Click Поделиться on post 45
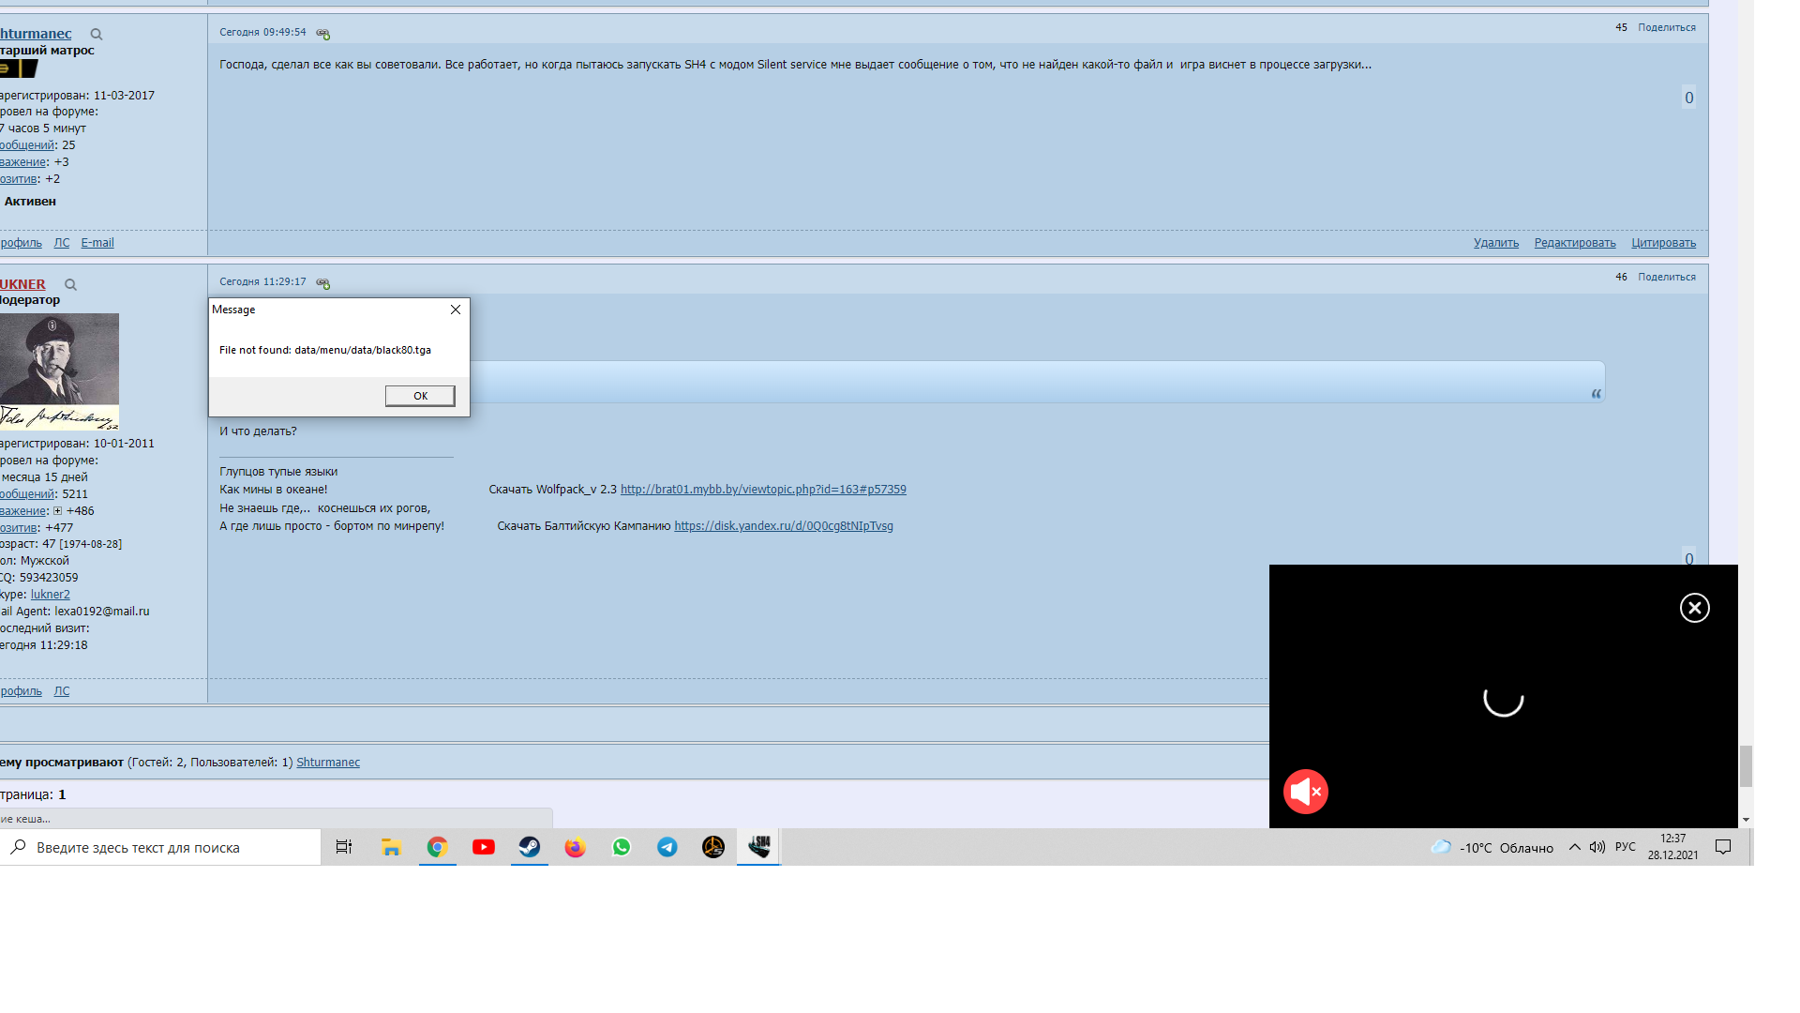 click(1667, 28)
